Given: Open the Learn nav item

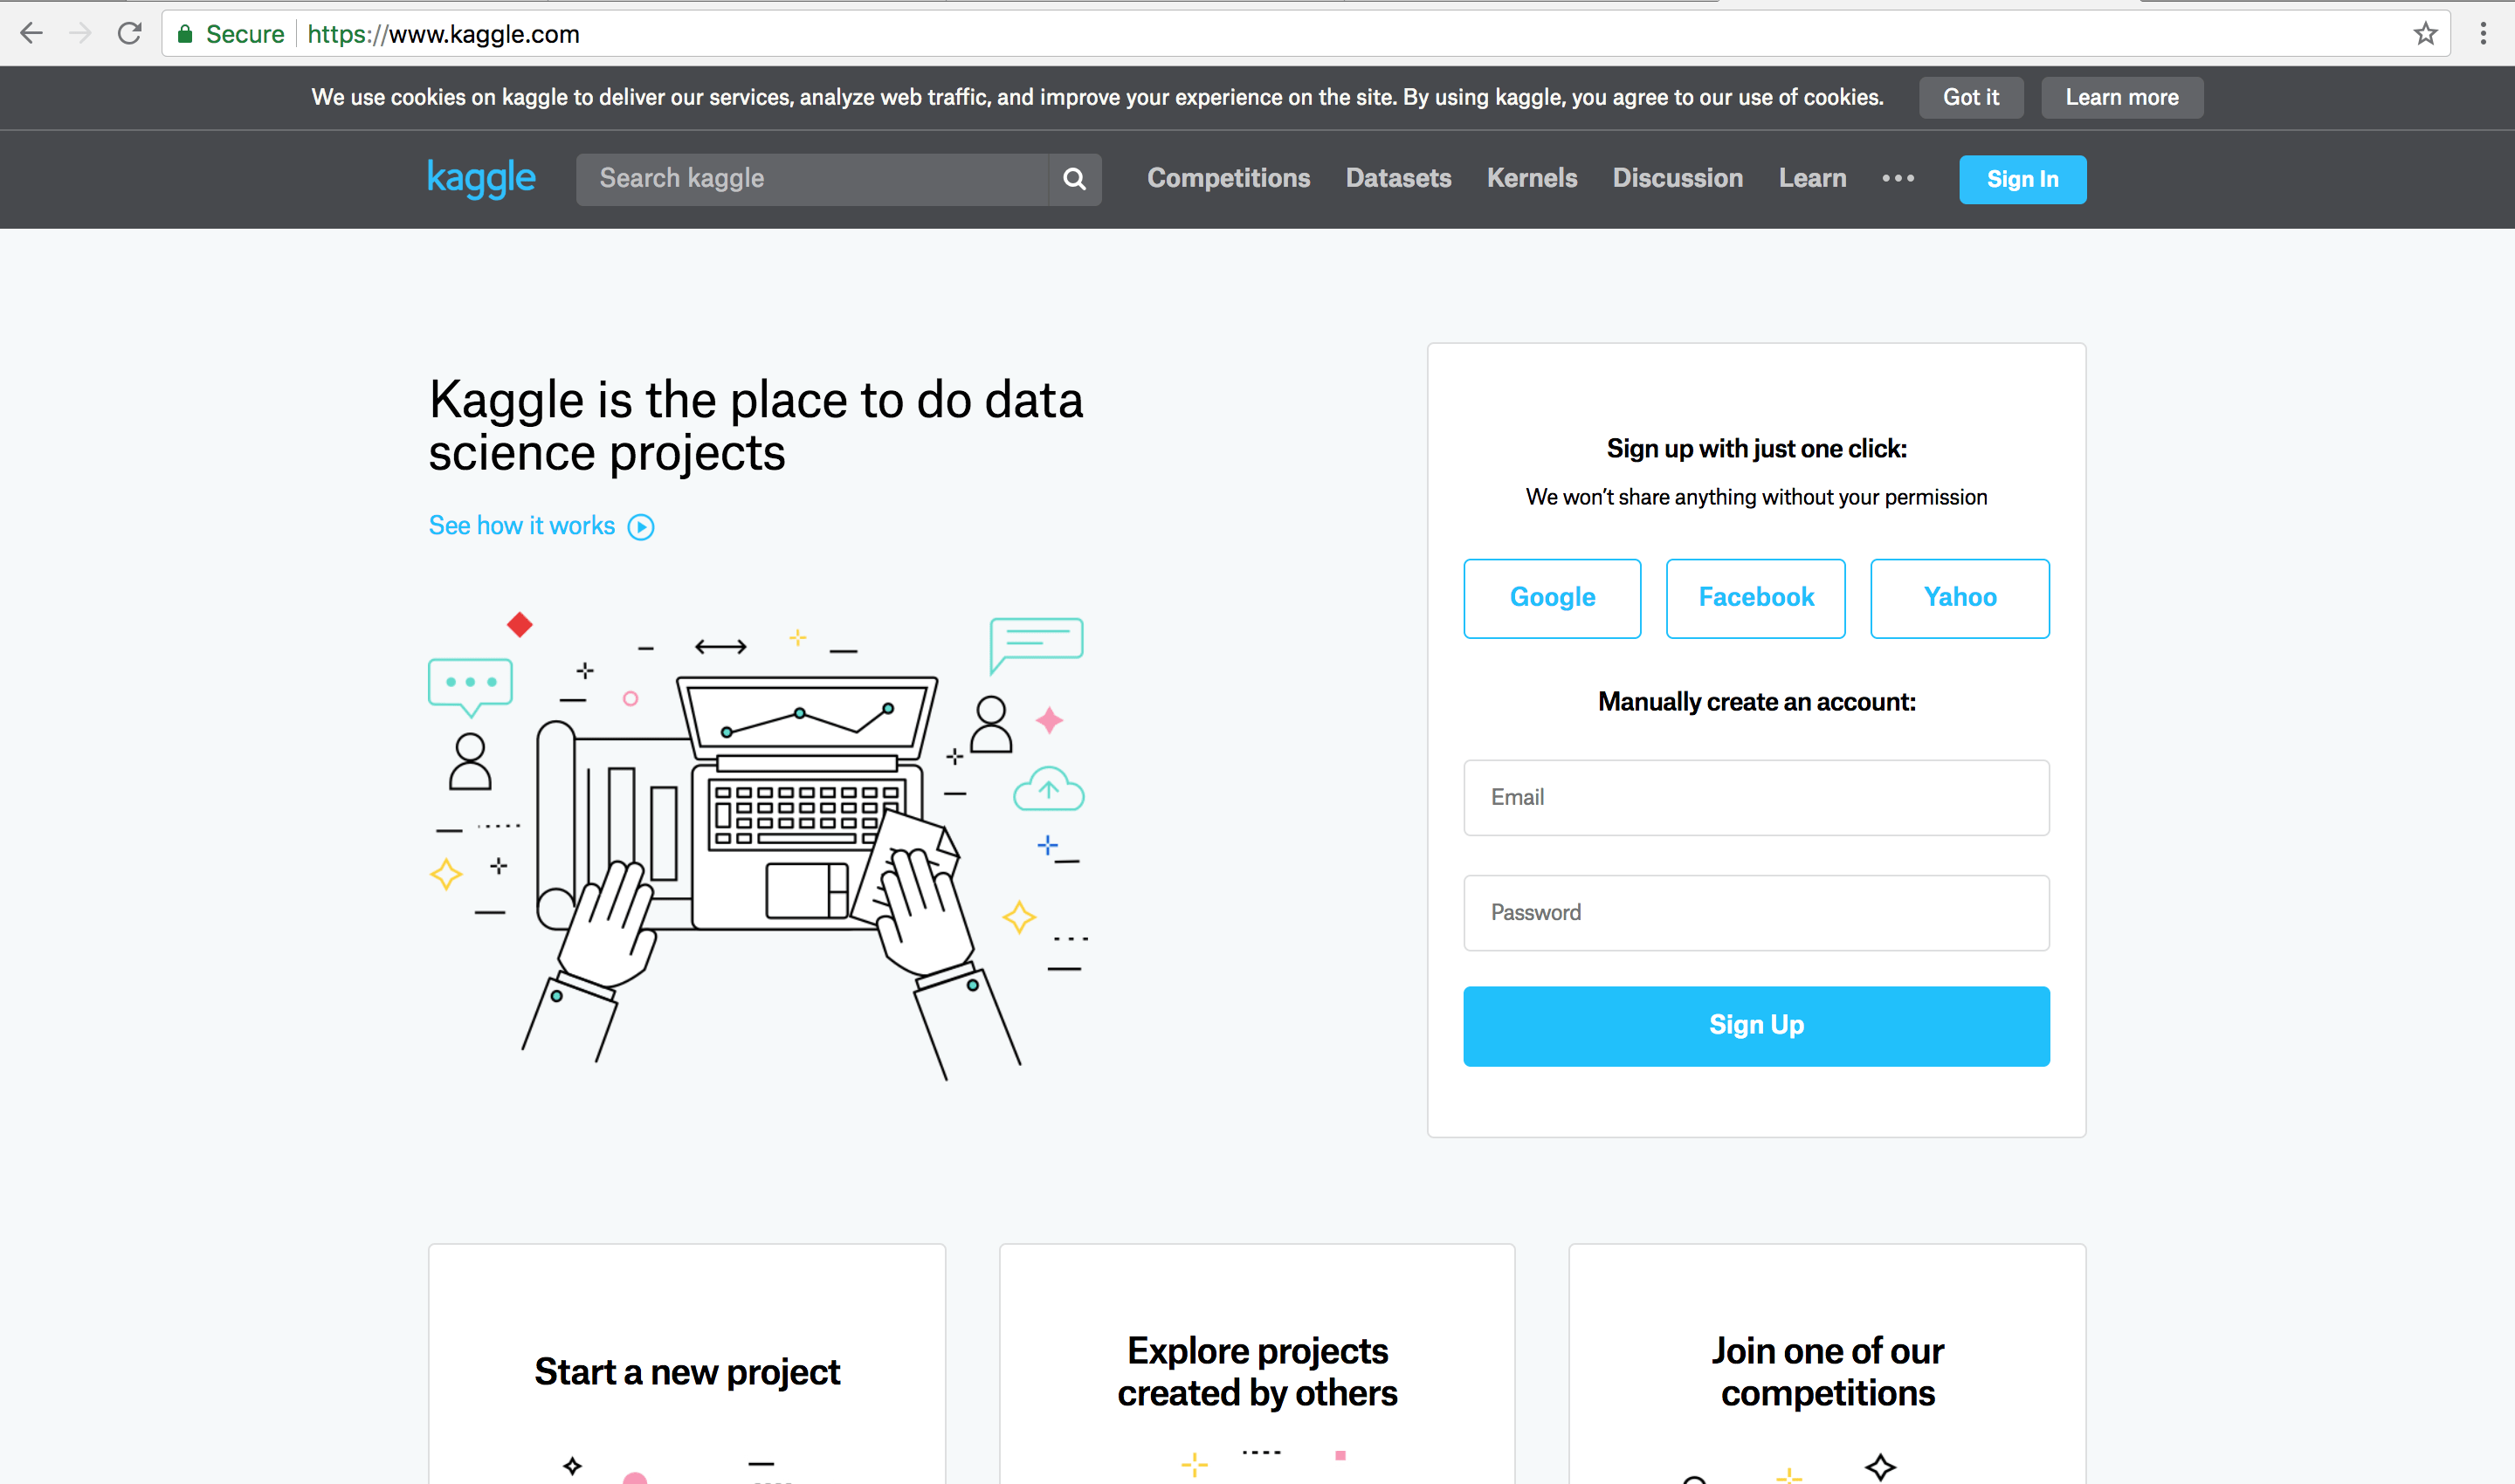Looking at the screenshot, I should tap(1812, 178).
